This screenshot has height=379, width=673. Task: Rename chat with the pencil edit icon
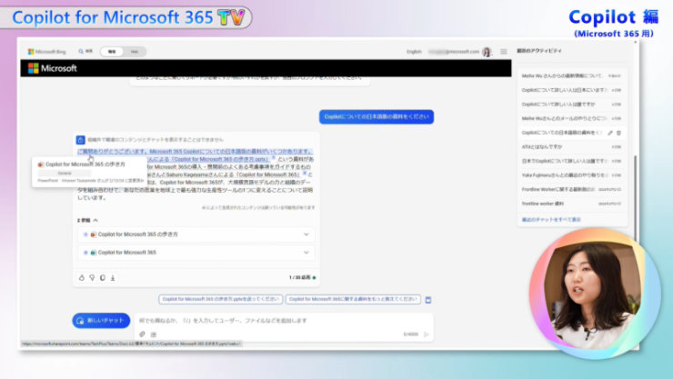click(x=610, y=133)
